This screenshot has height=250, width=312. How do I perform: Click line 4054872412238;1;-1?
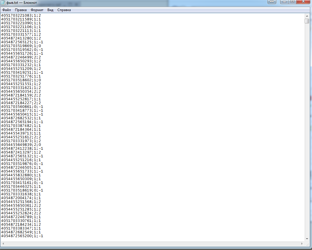click(x=22, y=149)
